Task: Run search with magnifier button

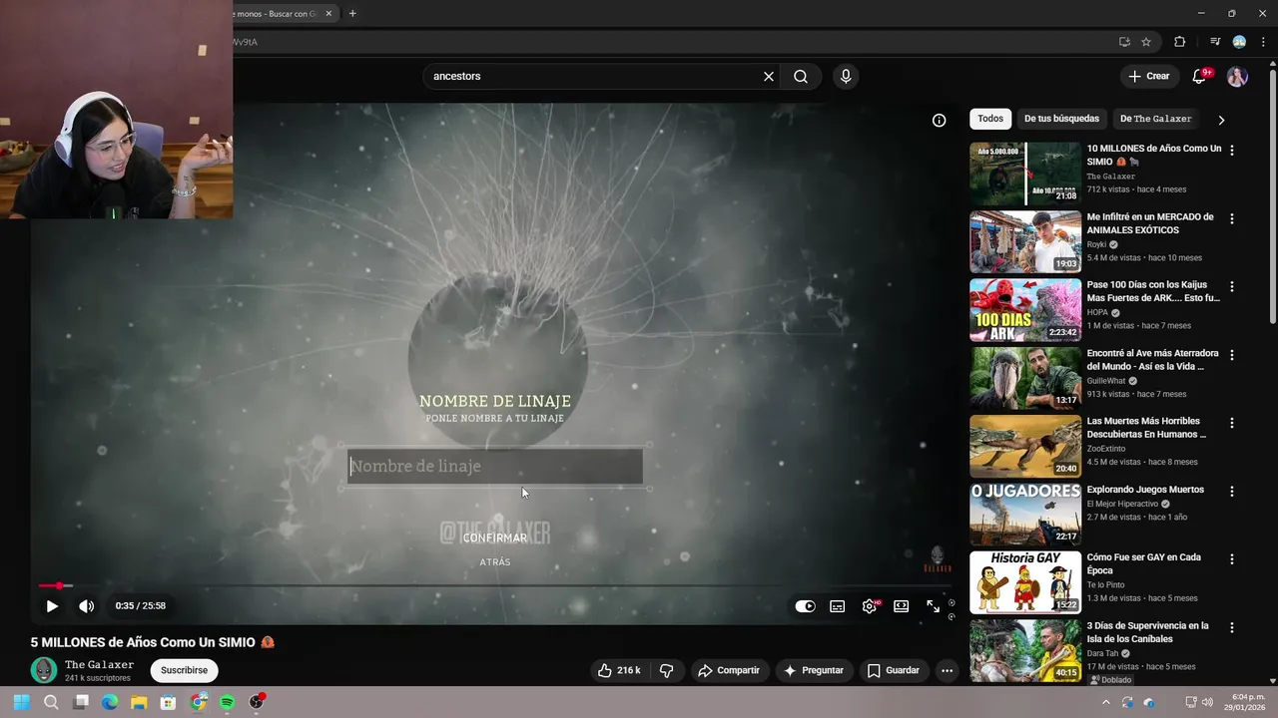Action: 801,76
